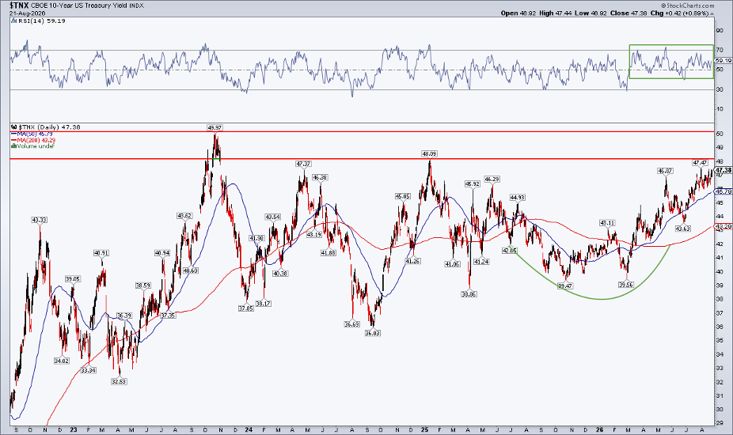The height and width of the screenshot is (435, 733).
Task: Click the 47.38 last-price tag on right axis
Action: [724, 171]
